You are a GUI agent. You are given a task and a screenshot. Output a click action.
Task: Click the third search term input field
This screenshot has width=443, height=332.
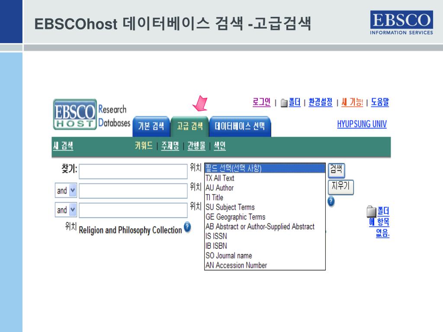133,211
